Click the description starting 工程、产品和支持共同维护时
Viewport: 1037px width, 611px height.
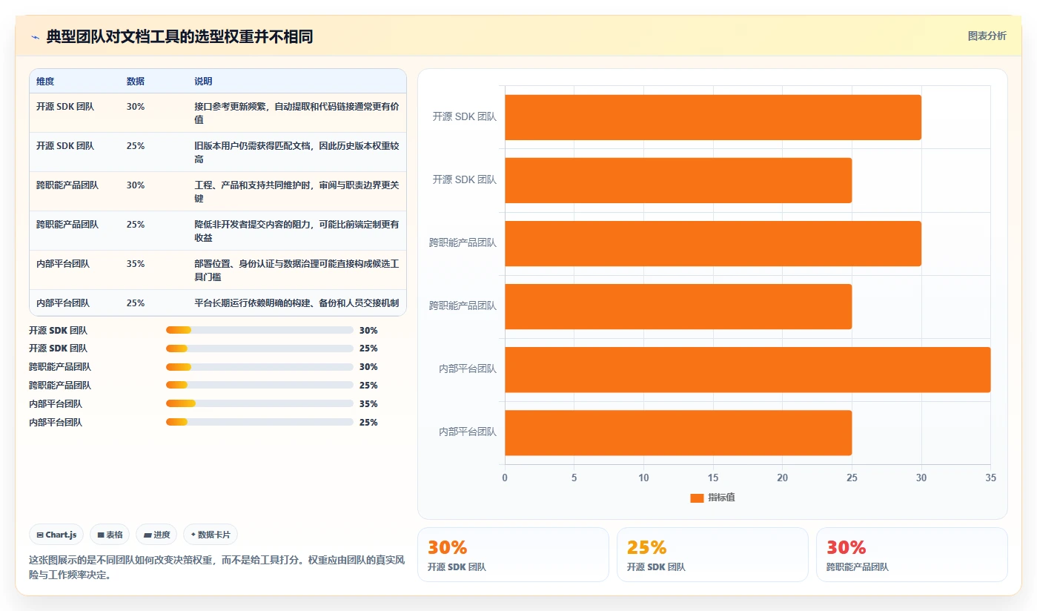tap(296, 191)
